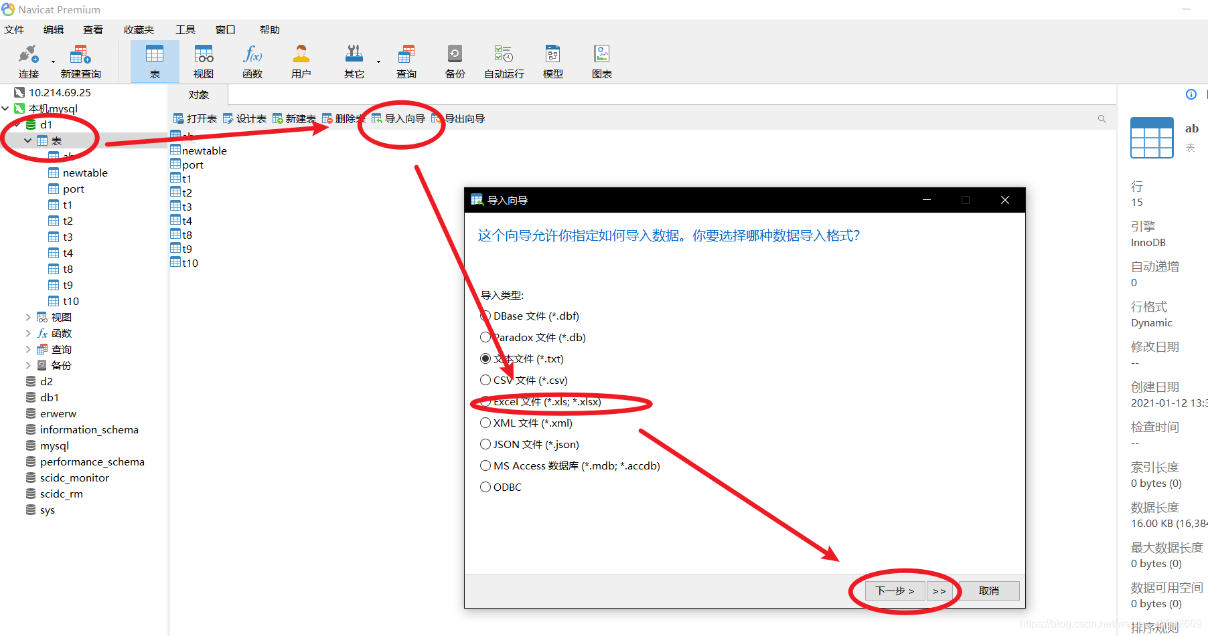Expand the 查询 queries tree node
The height and width of the screenshot is (636, 1208).
click(x=28, y=349)
